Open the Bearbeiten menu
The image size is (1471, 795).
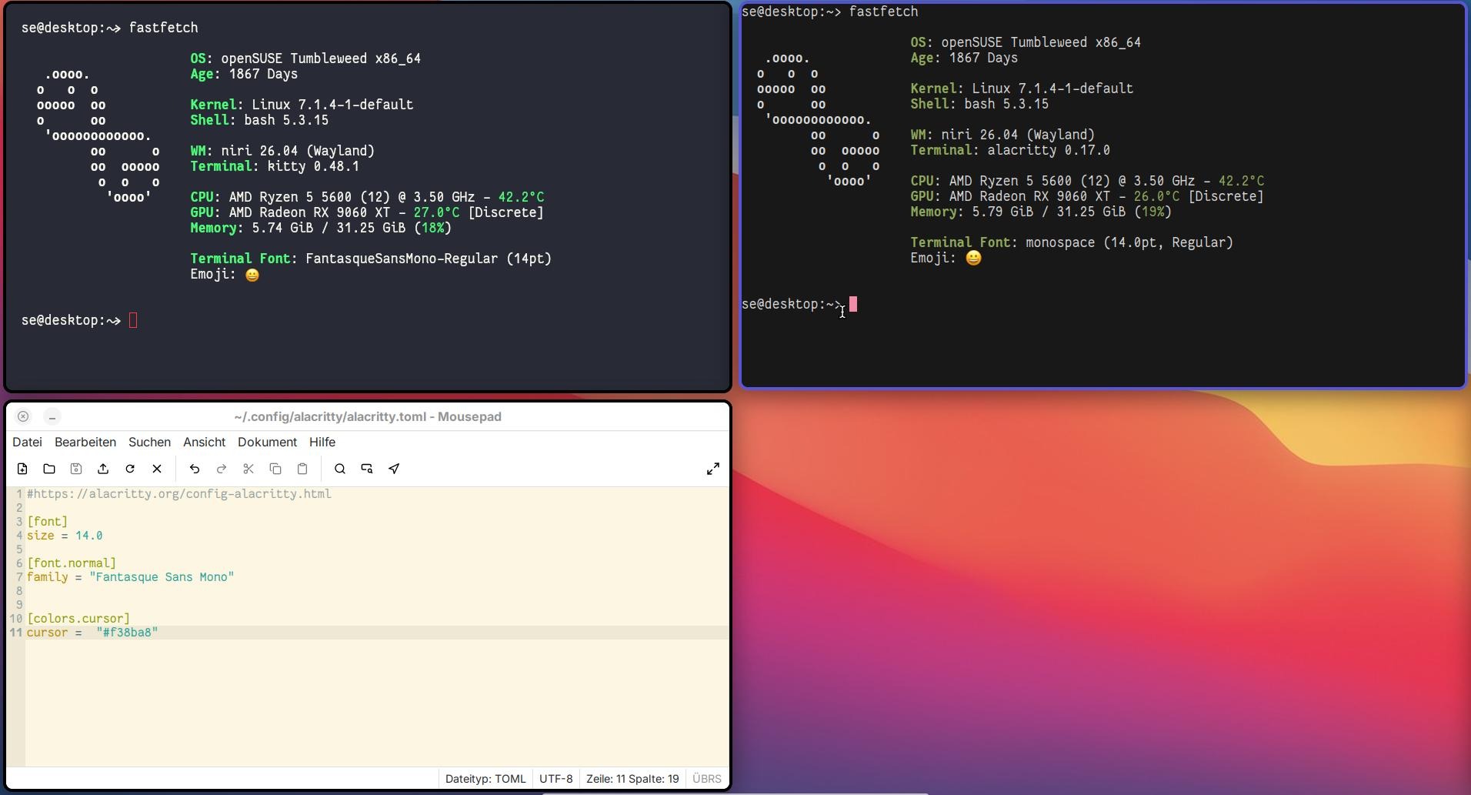click(85, 442)
